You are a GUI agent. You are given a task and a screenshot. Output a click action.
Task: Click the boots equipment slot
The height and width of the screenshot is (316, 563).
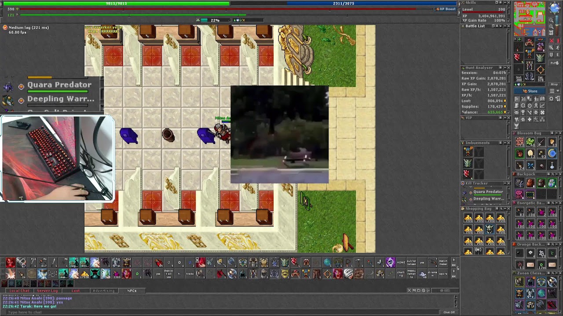tap(530, 76)
